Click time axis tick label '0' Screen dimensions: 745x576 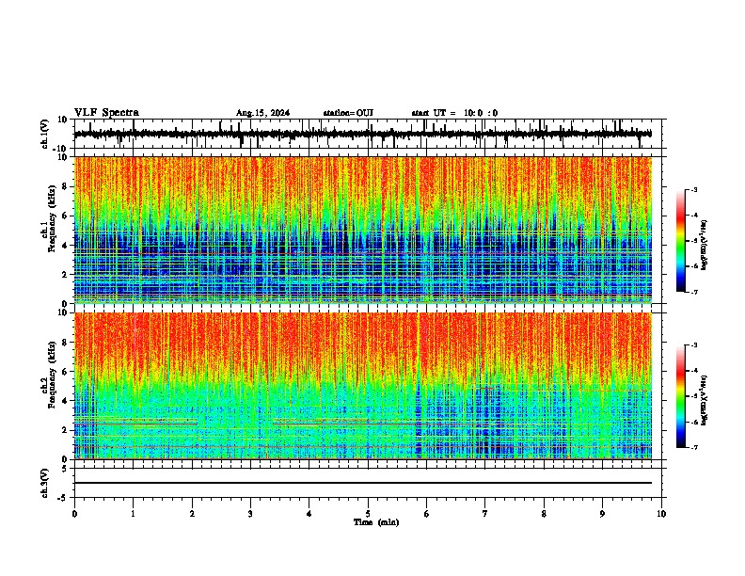click(x=74, y=514)
